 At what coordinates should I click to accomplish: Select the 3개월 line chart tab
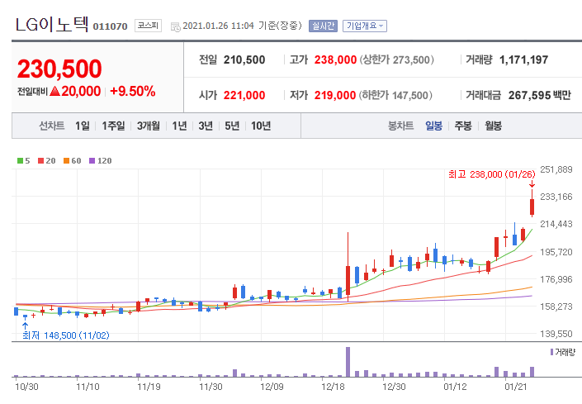click(148, 126)
